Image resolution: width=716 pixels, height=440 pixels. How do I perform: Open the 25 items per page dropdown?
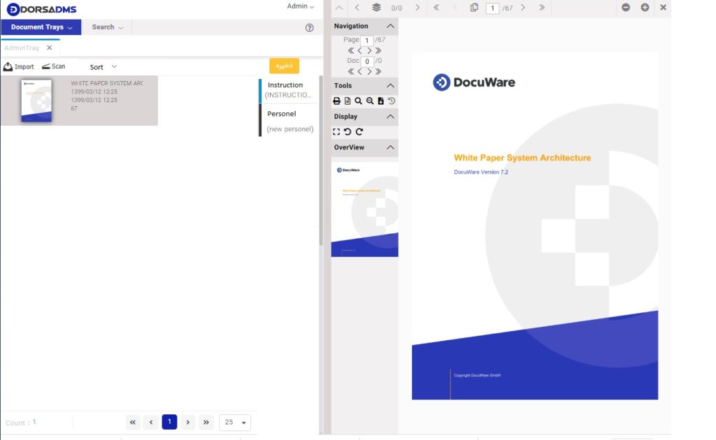(x=235, y=423)
